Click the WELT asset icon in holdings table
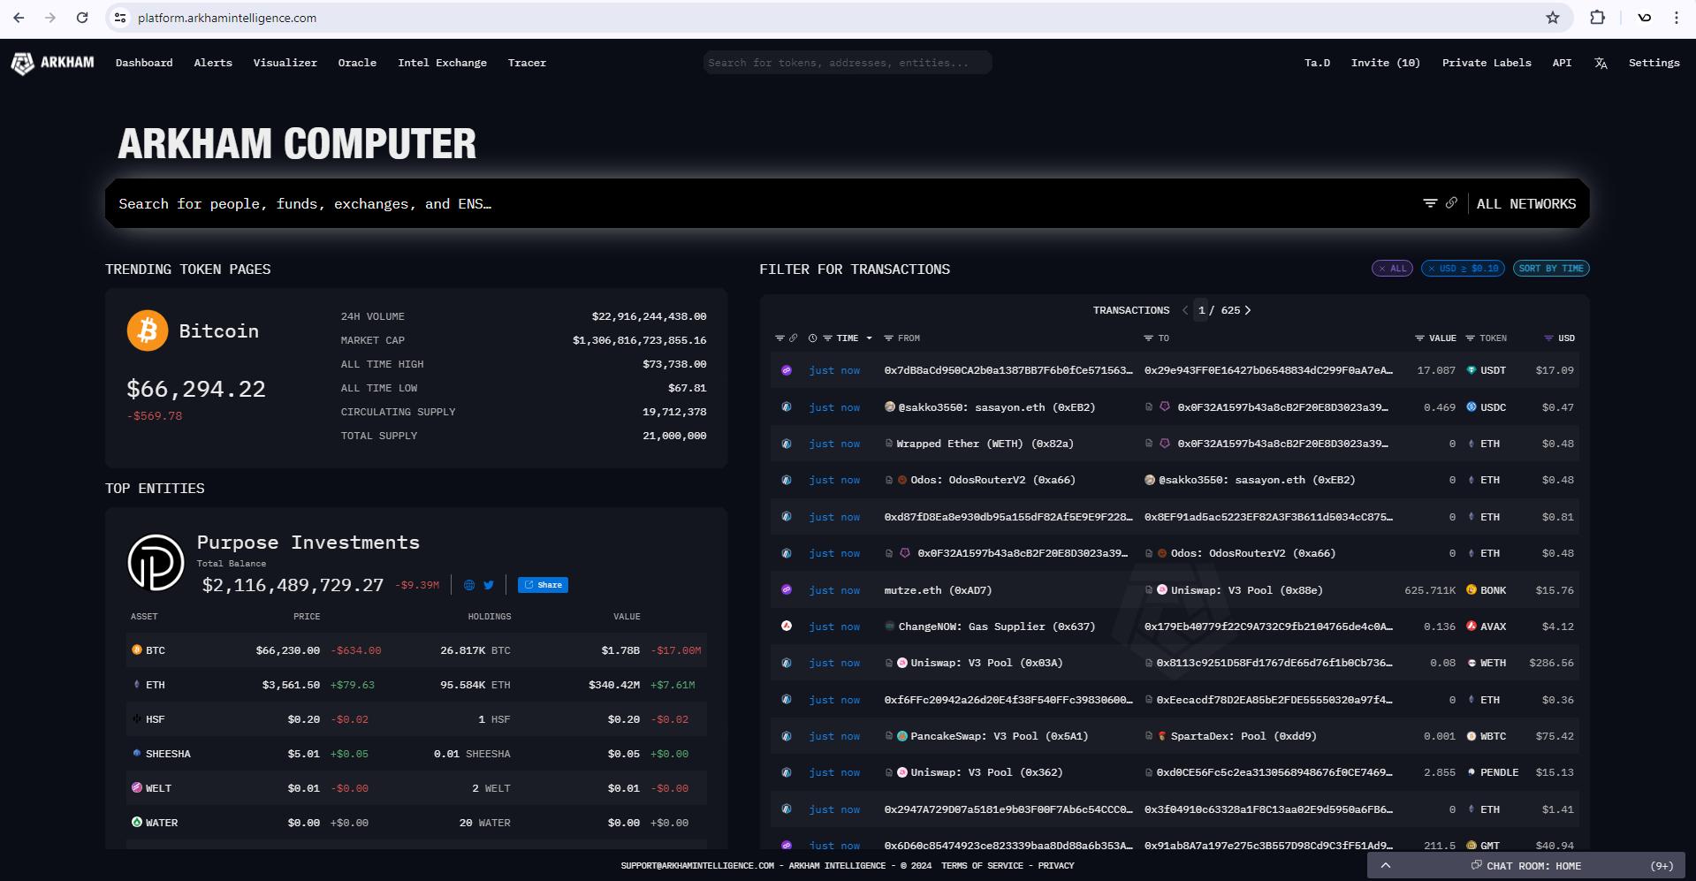This screenshot has height=881, width=1696. click(137, 787)
